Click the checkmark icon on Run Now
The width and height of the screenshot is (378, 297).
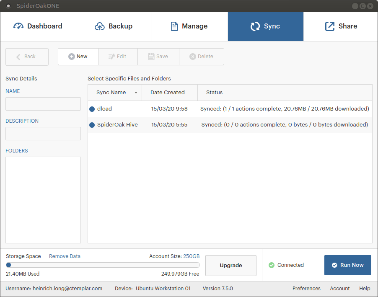tap(334, 265)
